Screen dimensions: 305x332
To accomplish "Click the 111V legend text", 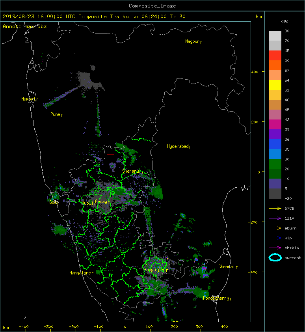I will pos(289,218).
